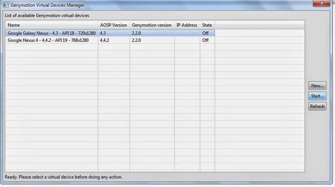Click the AOSP version cell showing 4.3
The height and width of the screenshot is (187, 335).
pyautogui.click(x=114, y=33)
